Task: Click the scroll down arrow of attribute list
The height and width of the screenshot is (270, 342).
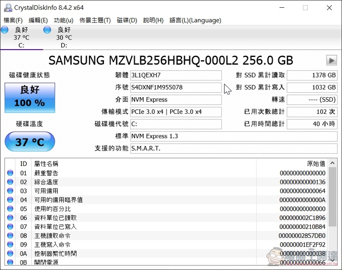Action: 333,261
